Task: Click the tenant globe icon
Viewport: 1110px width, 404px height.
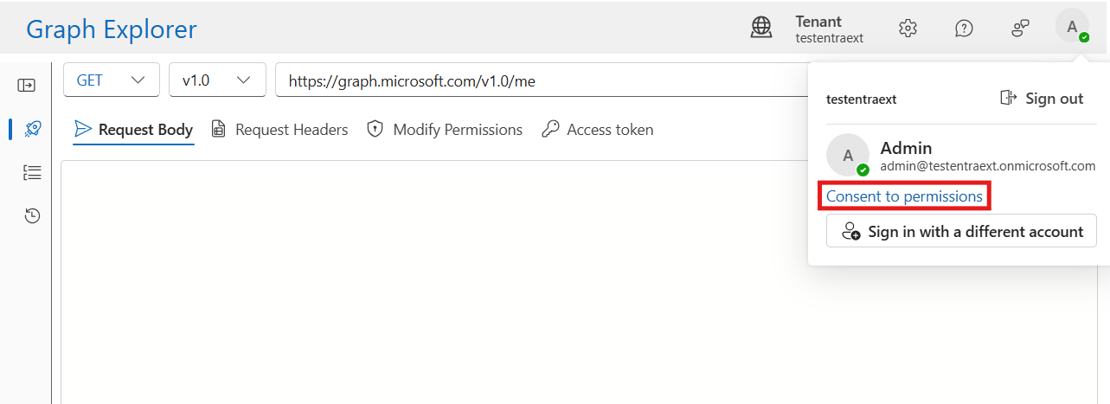Action: (761, 29)
